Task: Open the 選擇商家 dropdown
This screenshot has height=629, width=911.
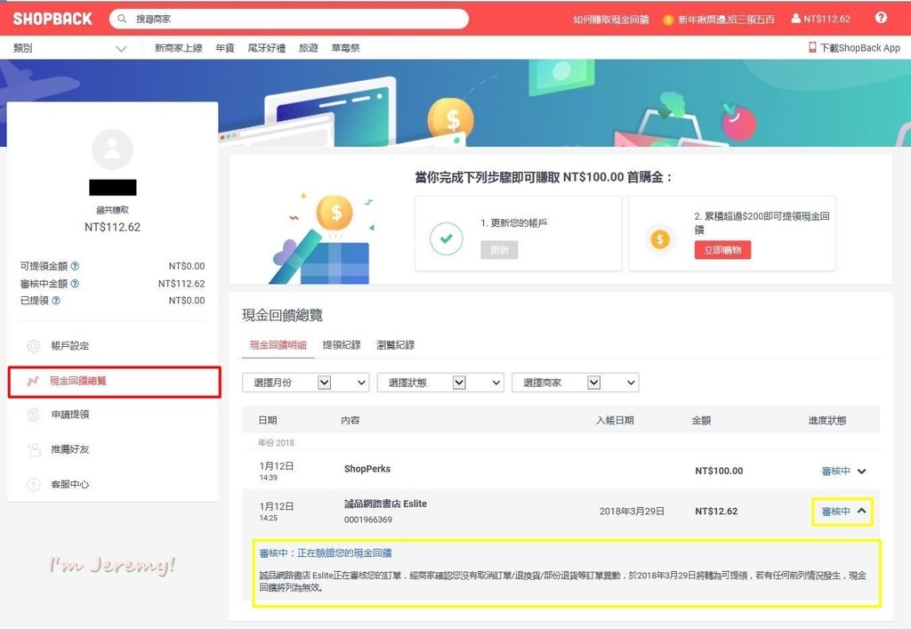Action: click(x=576, y=383)
